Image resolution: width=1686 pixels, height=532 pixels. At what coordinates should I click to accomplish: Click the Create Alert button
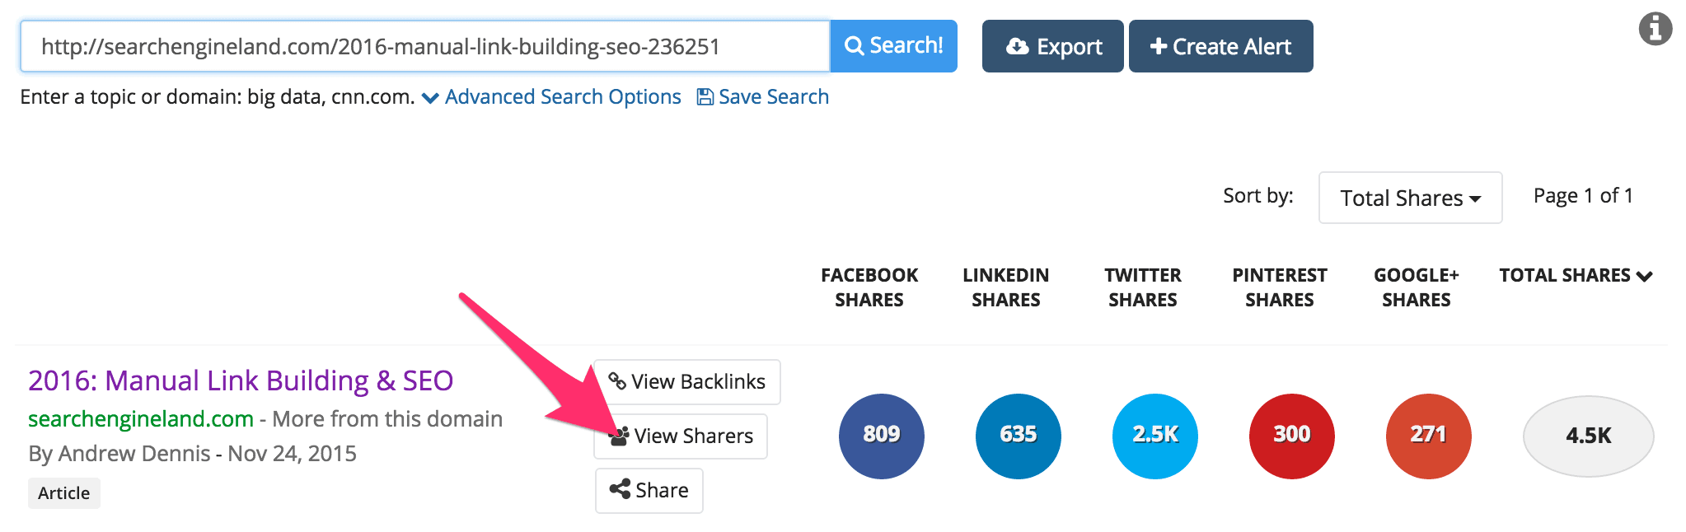click(1220, 46)
